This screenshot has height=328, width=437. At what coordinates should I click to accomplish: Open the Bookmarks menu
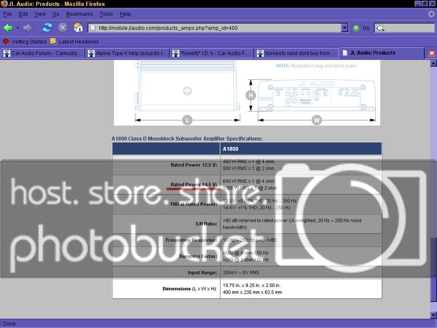point(79,14)
